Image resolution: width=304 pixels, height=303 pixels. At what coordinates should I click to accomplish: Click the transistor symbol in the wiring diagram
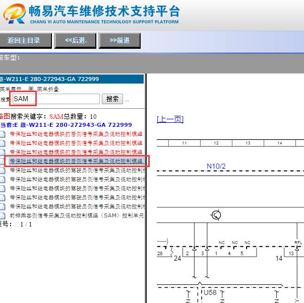pos(216,215)
